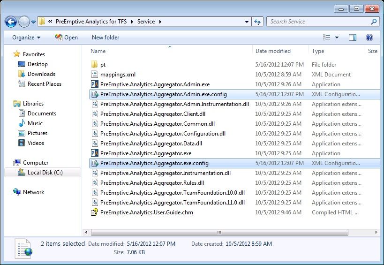Open the address bar history dropdown
Viewport: 384px width, 265px height.
247,22
